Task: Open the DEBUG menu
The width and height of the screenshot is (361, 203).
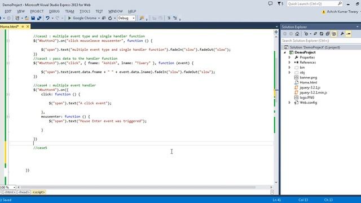Action: tap(54, 11)
